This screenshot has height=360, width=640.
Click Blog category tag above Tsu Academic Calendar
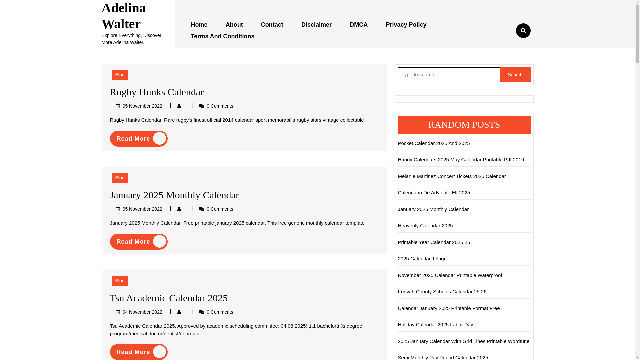120,281
